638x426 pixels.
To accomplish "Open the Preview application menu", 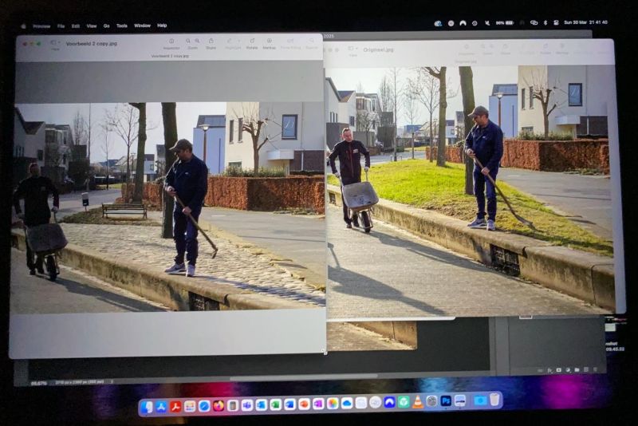I will click(41, 26).
